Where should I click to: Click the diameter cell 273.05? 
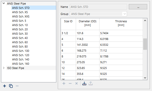click(x=88, y=62)
